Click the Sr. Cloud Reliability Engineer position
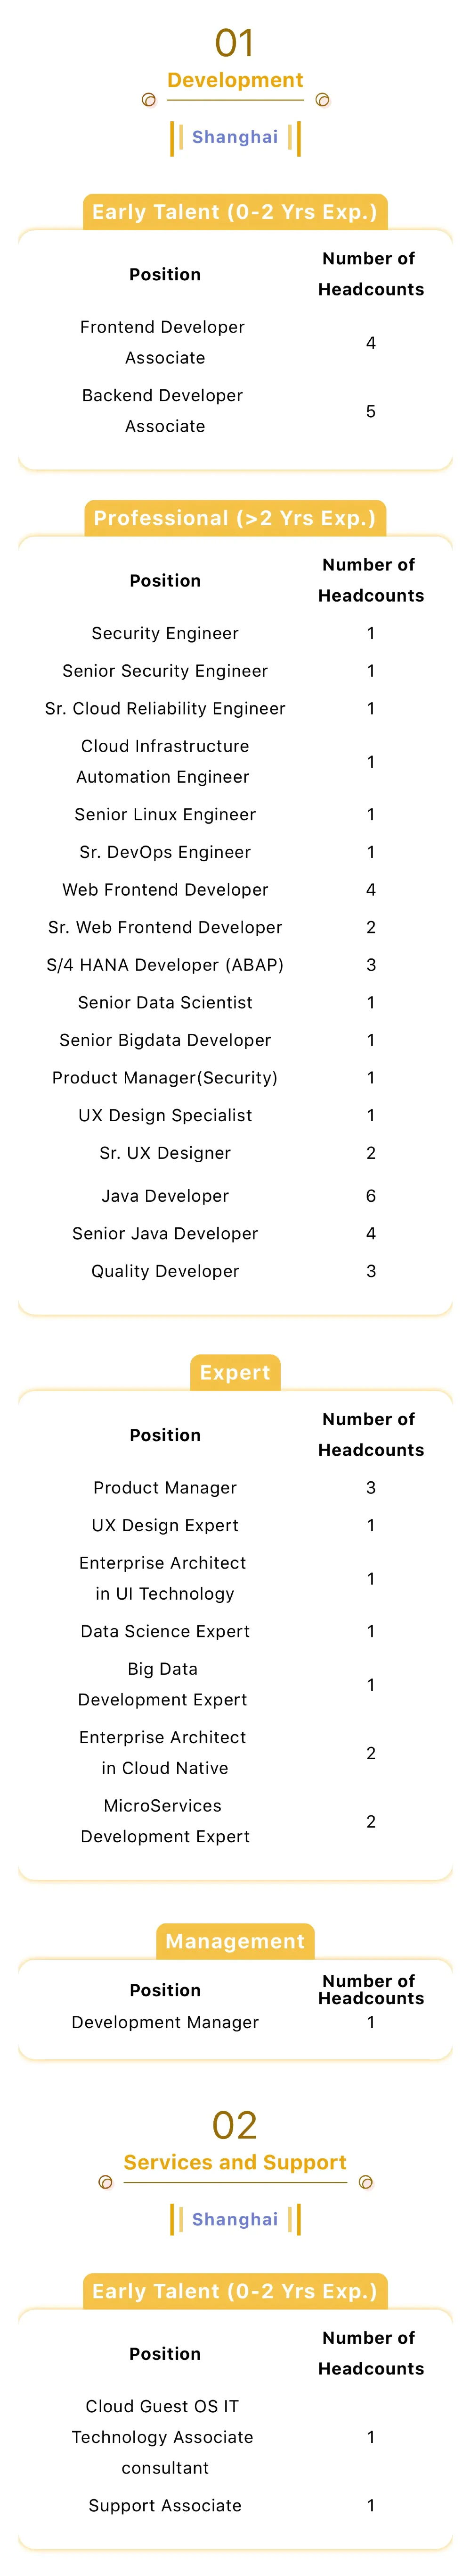The height and width of the screenshot is (2576, 471). tap(166, 709)
